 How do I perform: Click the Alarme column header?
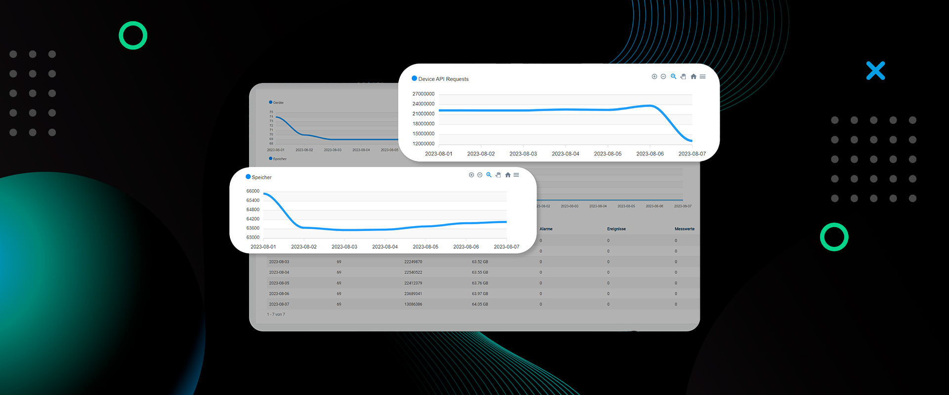[x=546, y=229]
